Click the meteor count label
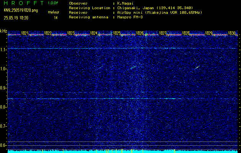 click(x=54, y=12)
